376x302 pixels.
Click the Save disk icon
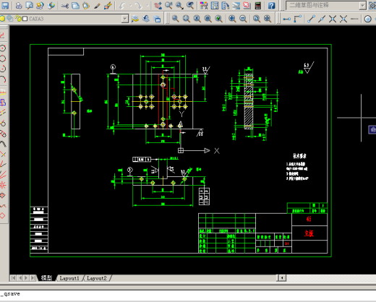tap(5, 5)
